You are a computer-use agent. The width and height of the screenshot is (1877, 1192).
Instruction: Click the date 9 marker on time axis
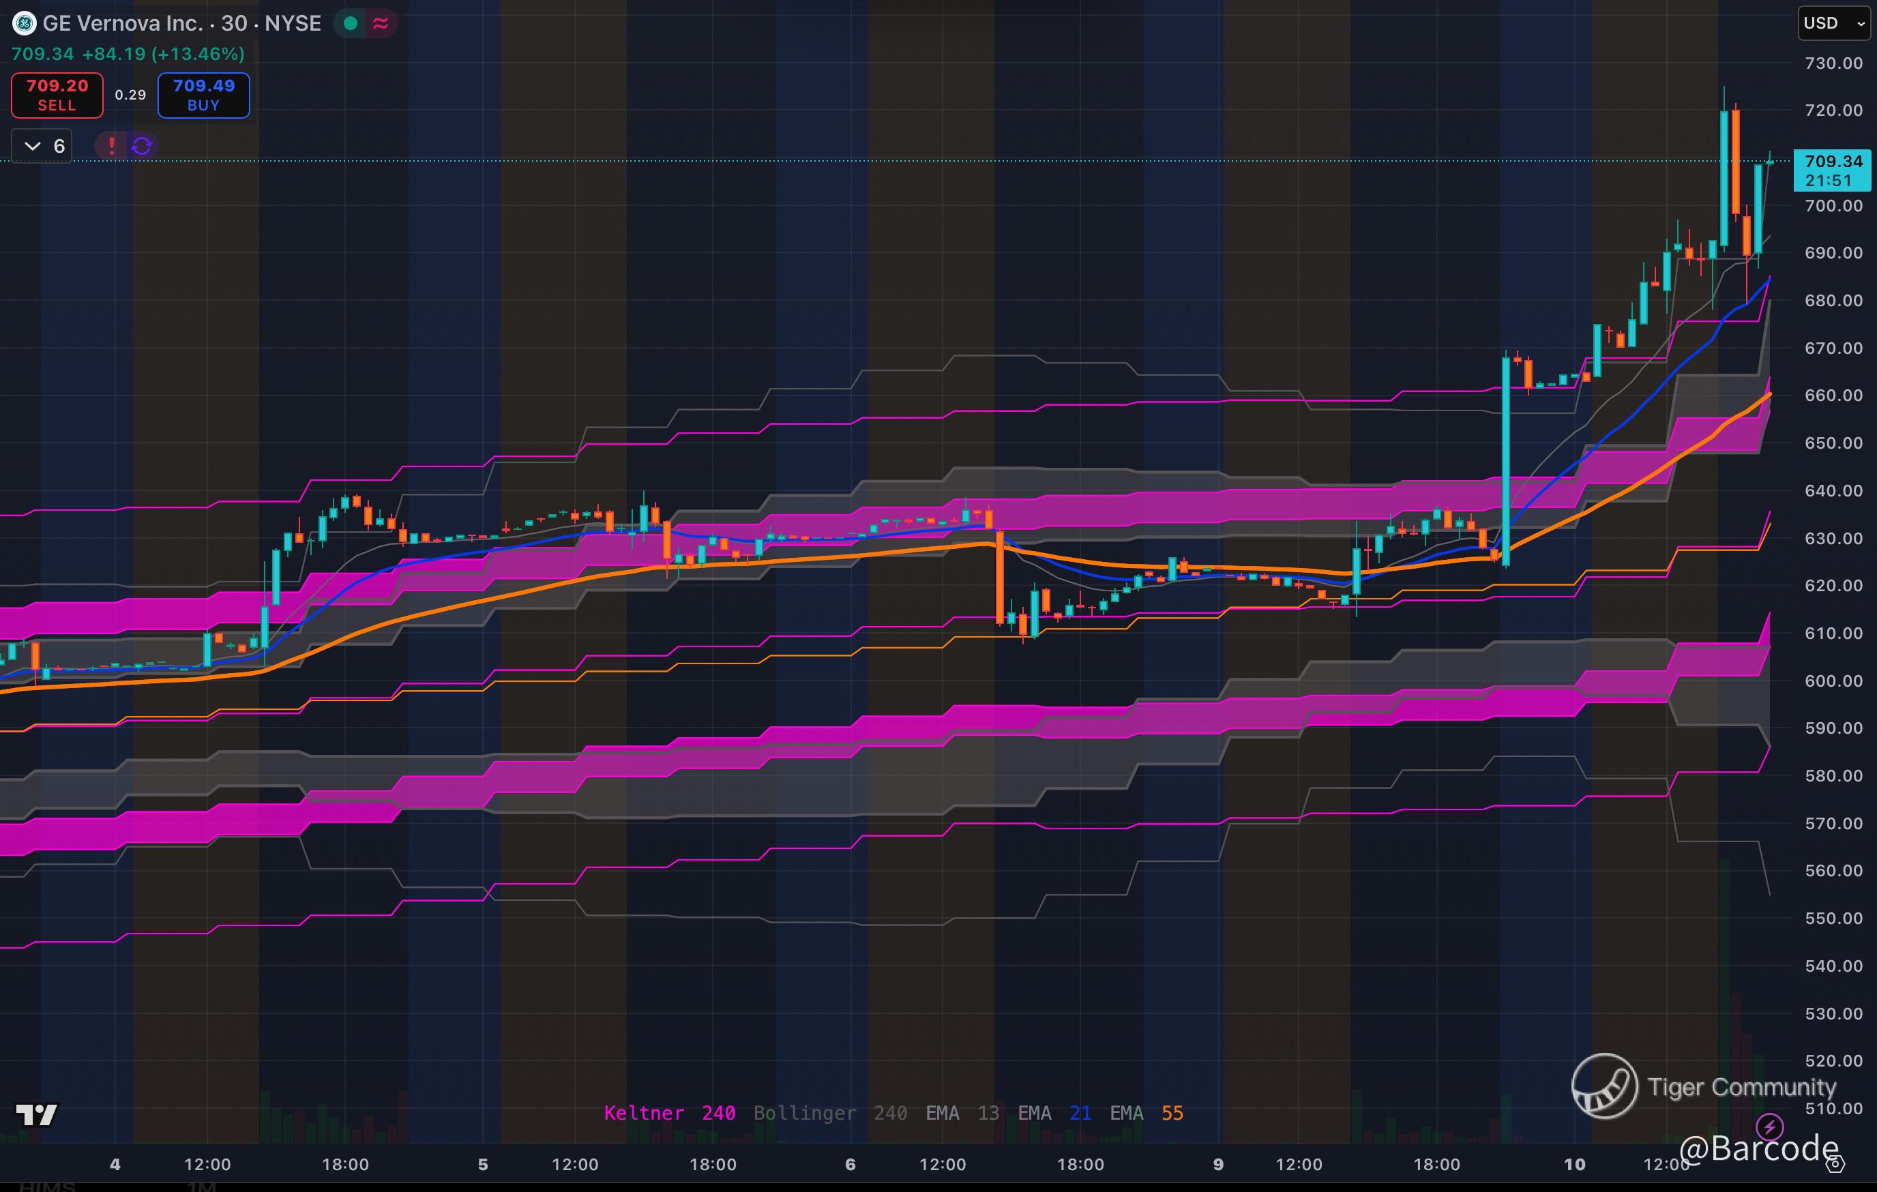click(1217, 1165)
